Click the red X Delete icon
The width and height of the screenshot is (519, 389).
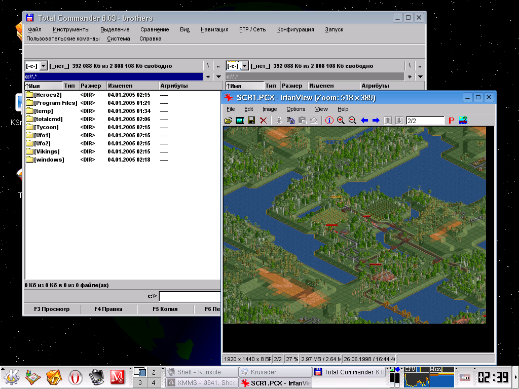[264, 121]
